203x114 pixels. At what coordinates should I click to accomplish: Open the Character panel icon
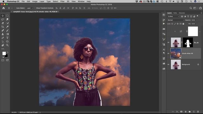pos(164,49)
